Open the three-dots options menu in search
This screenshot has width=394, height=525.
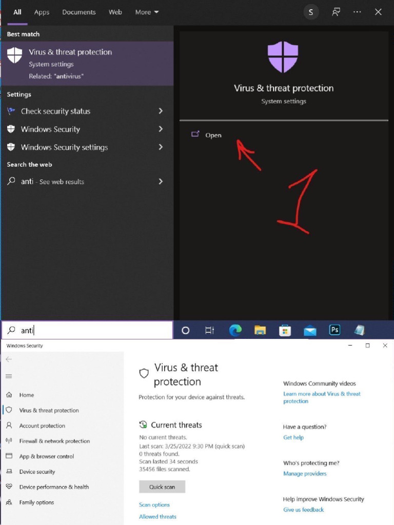[357, 12]
